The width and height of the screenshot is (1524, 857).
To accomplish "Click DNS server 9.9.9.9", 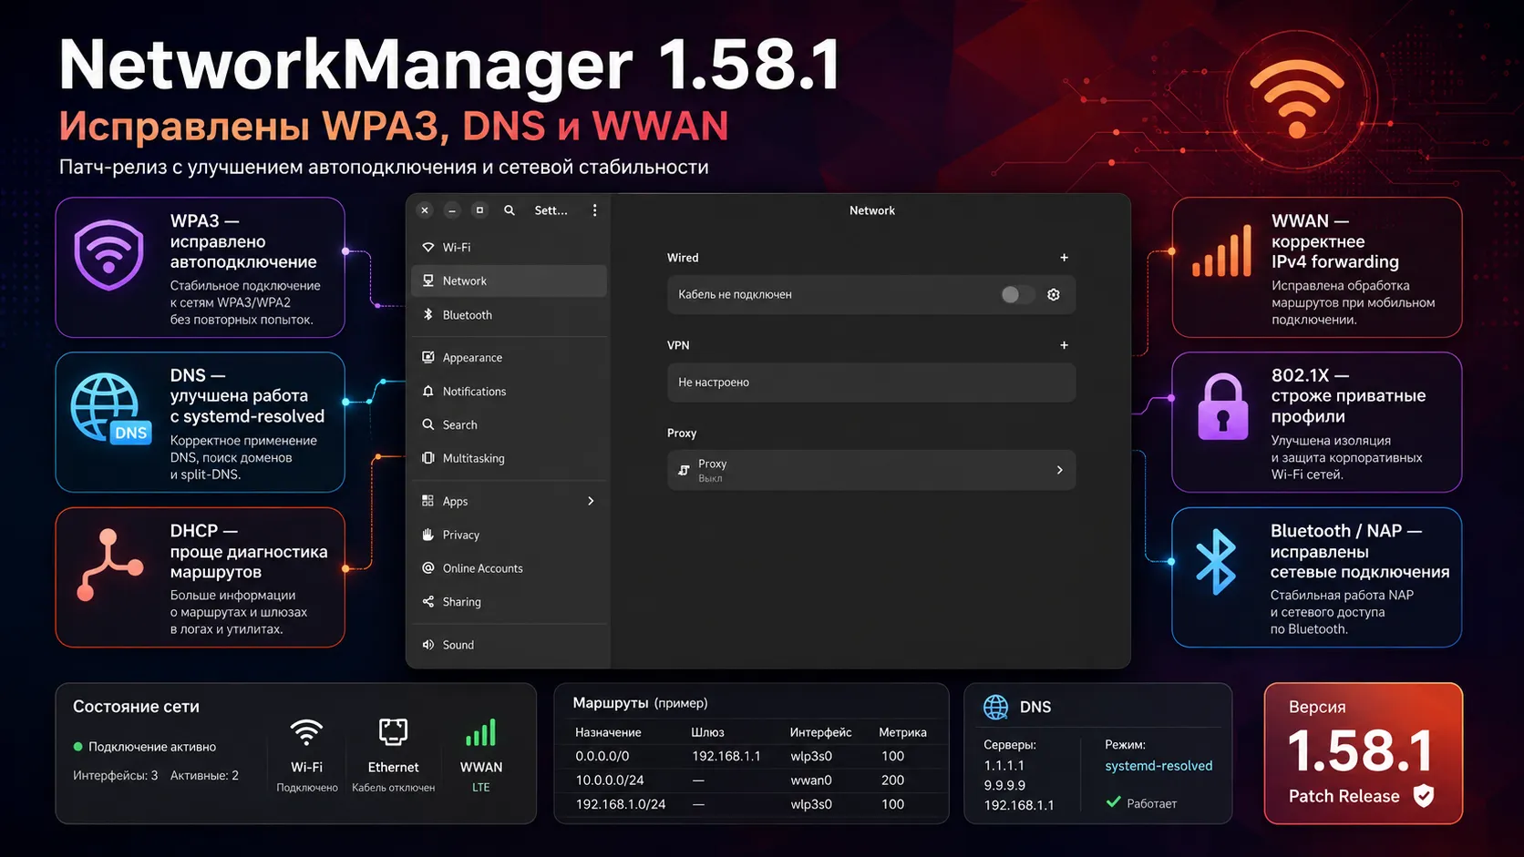I will click(1004, 785).
